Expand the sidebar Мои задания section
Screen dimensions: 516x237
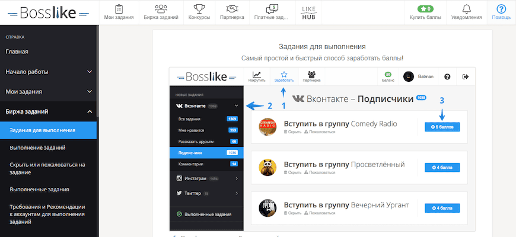(49, 91)
